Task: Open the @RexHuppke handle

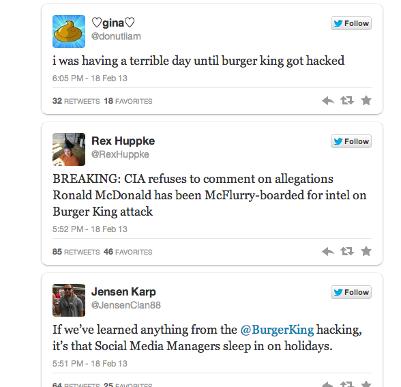Action: [x=120, y=154]
